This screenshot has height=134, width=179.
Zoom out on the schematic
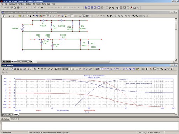(x=137, y=16)
